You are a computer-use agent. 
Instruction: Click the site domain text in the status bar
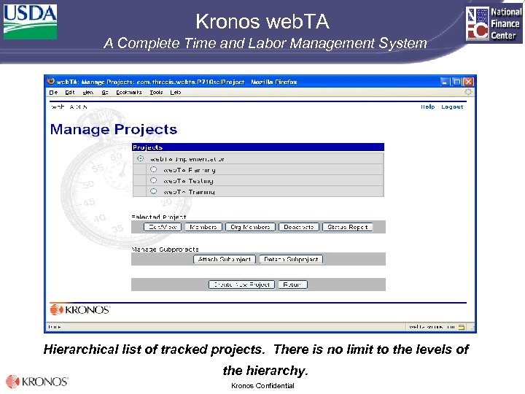pyautogui.click(x=432, y=327)
